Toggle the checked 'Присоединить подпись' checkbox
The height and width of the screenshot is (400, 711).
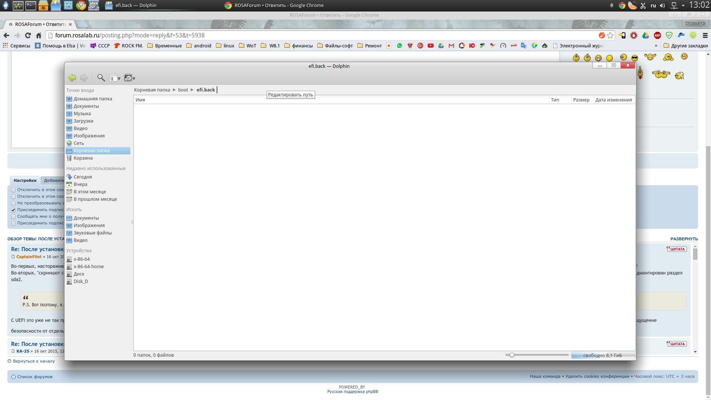[x=13, y=210]
